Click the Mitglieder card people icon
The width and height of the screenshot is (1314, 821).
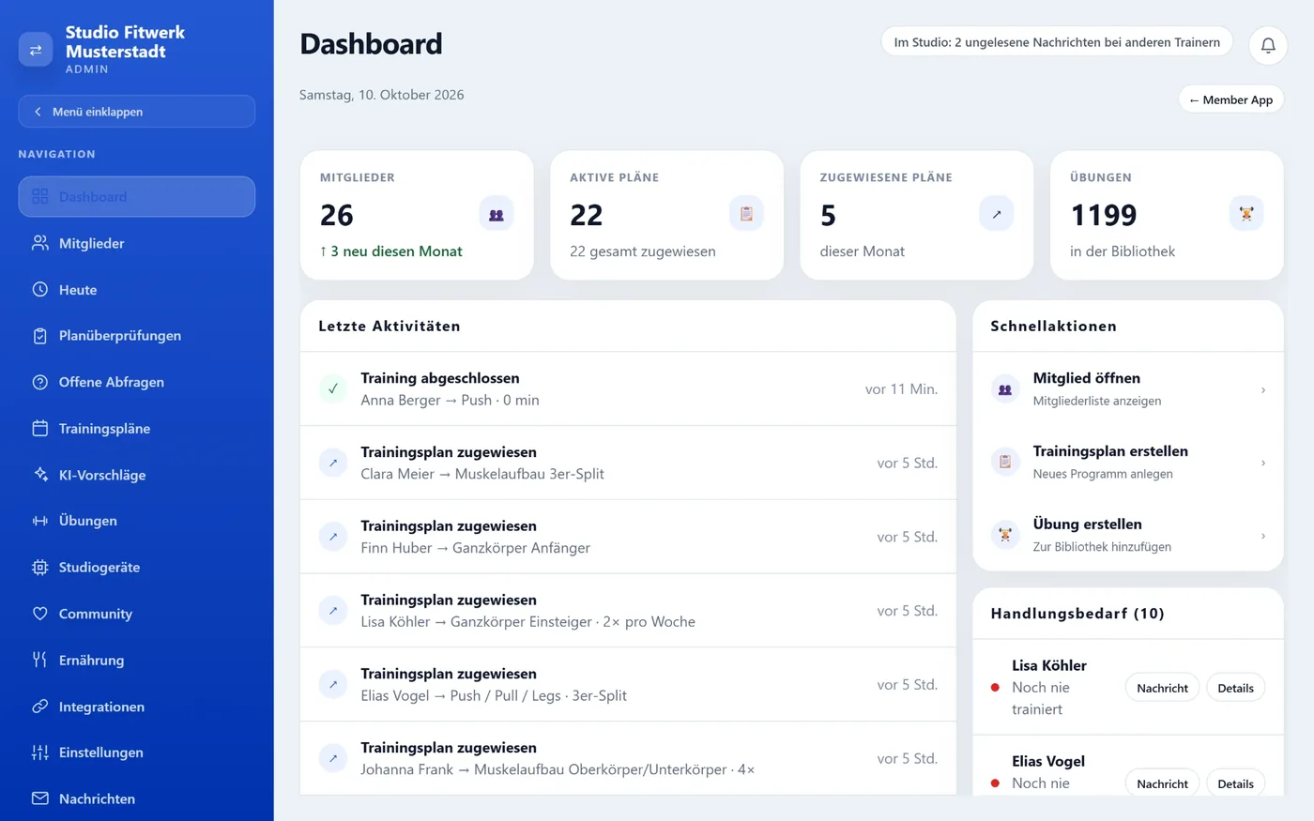(497, 214)
